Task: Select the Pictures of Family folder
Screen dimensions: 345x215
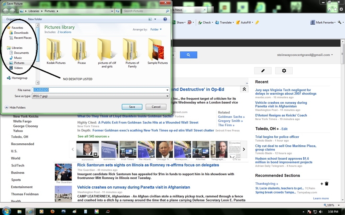Action: coord(132,53)
